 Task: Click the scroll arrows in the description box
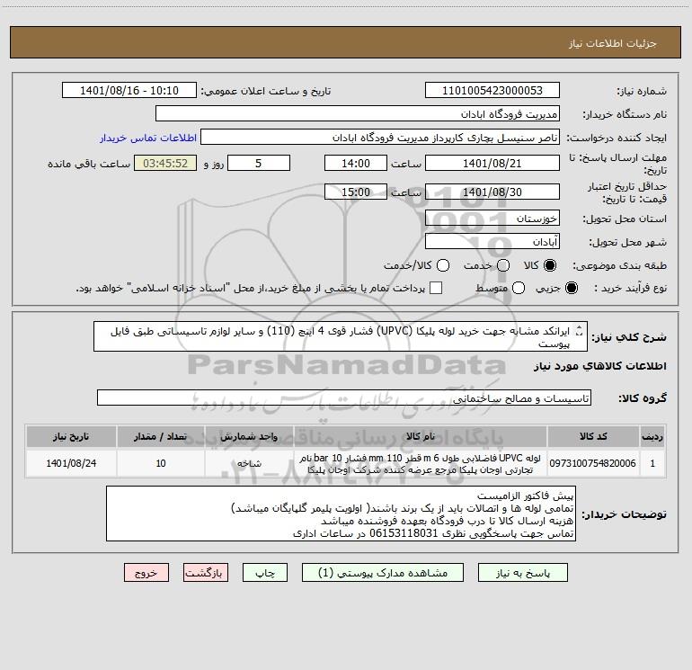pos(580,331)
